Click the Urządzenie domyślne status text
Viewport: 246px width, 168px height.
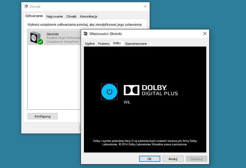(62, 41)
